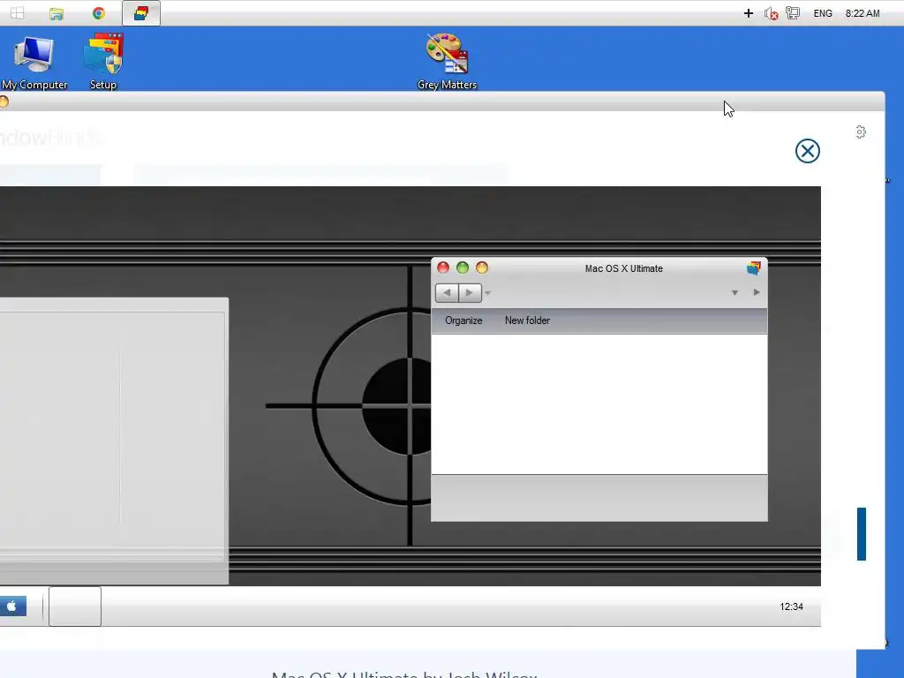Click the 12:34 clock in the preview taskbar
Image resolution: width=904 pixels, height=678 pixels.
[791, 606]
